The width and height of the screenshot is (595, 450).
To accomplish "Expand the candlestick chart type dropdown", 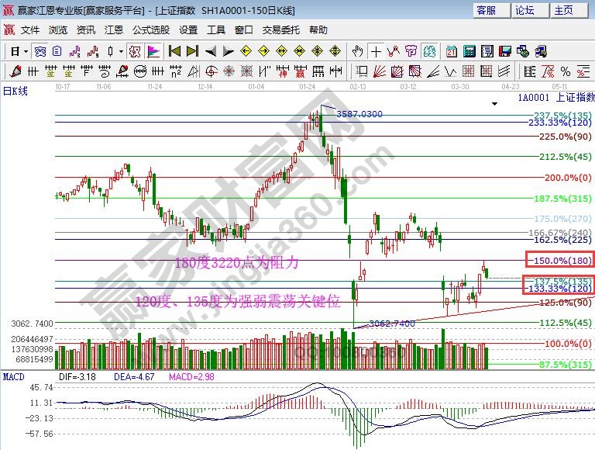I will [x=120, y=51].
